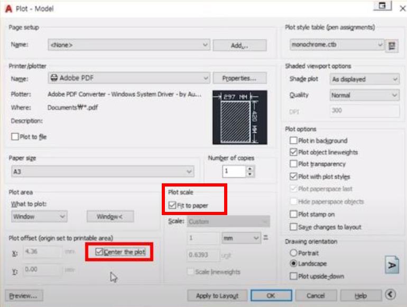
Task: Click the OK button
Action: coord(271,295)
